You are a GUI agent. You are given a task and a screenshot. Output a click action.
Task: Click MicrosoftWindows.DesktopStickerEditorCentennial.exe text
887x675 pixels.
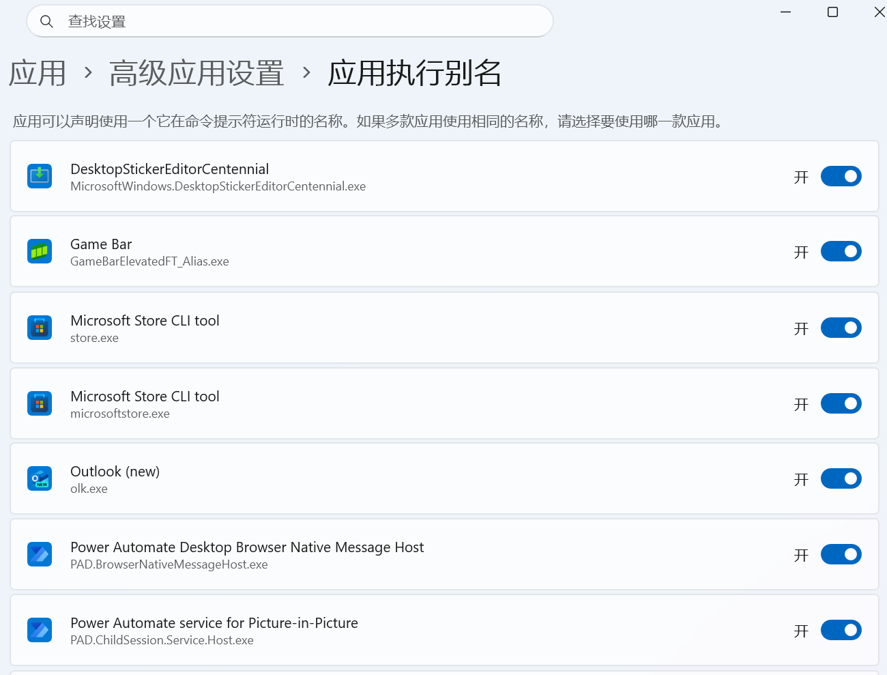218,186
